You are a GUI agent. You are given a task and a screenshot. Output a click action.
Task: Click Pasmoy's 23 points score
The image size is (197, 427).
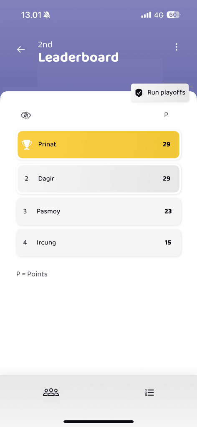[168, 211]
